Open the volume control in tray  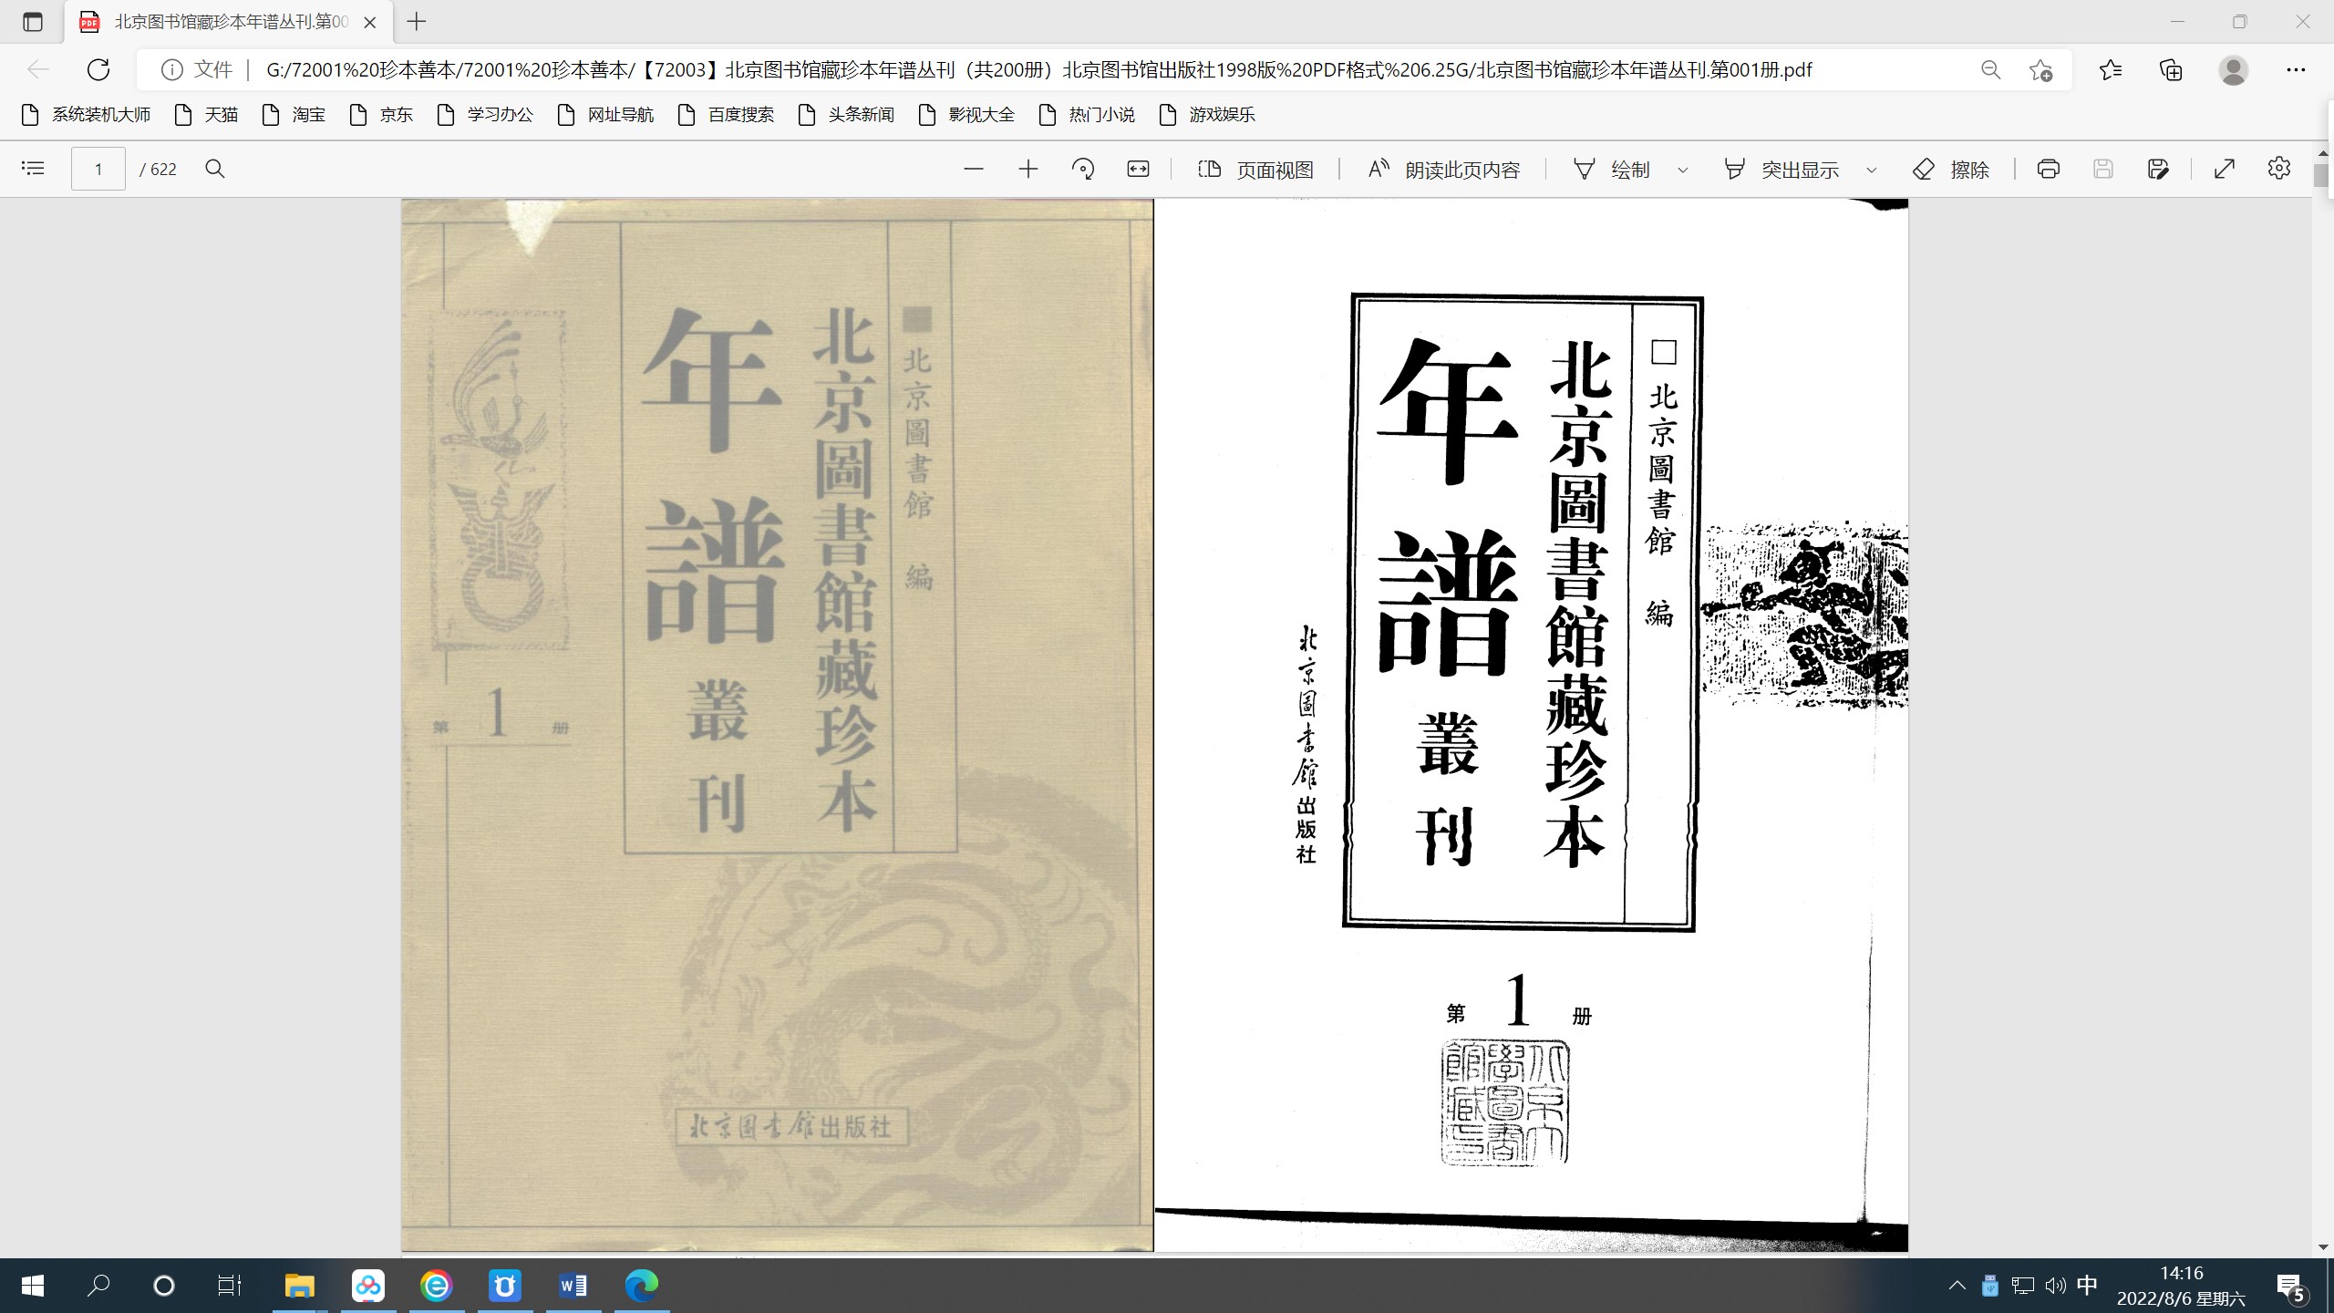2055,1286
